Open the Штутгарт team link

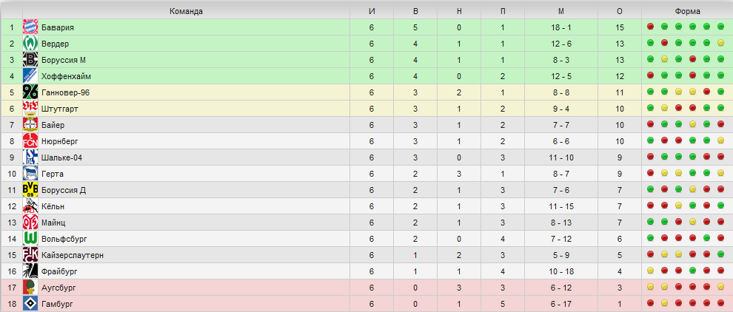point(60,109)
